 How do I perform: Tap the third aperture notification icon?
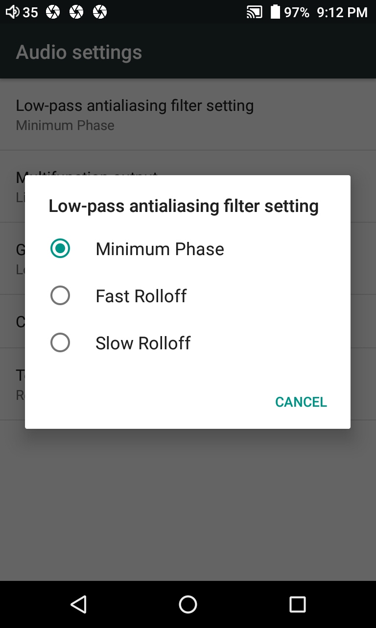100,12
